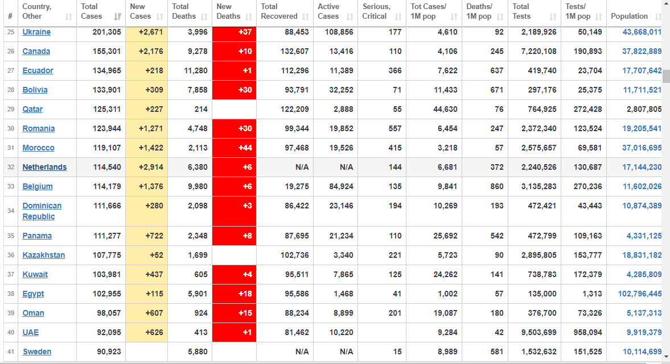The height and width of the screenshot is (364, 670).
Task: Select Morocco new deaths +44 cell
Action: click(x=234, y=148)
